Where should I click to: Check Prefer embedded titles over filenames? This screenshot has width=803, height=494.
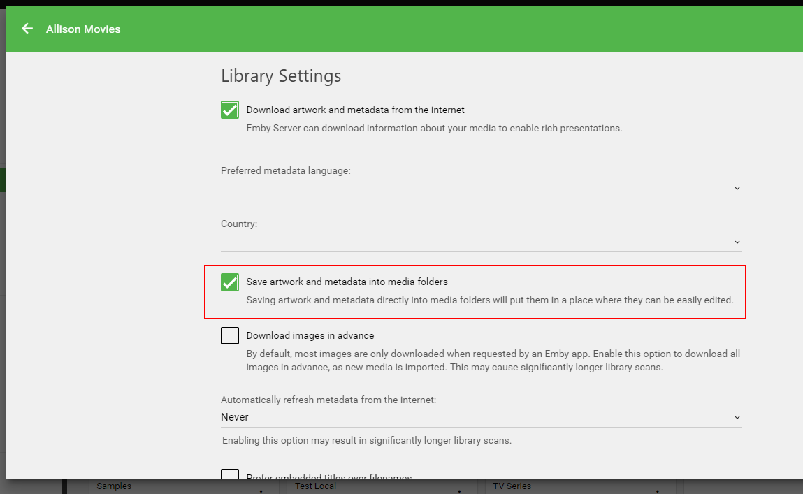click(230, 474)
